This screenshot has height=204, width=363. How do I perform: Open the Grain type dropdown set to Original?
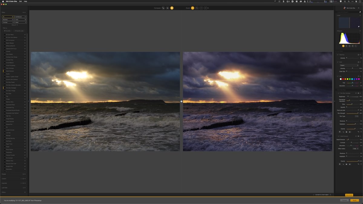click(349, 65)
